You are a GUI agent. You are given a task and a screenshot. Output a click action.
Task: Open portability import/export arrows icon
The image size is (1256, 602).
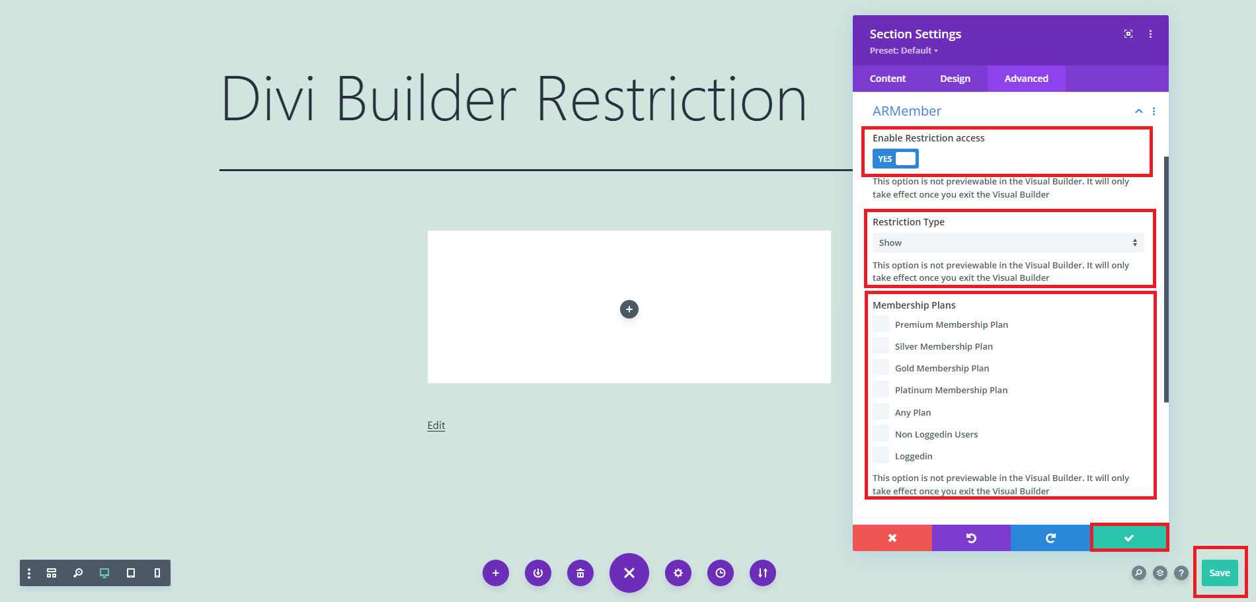762,573
